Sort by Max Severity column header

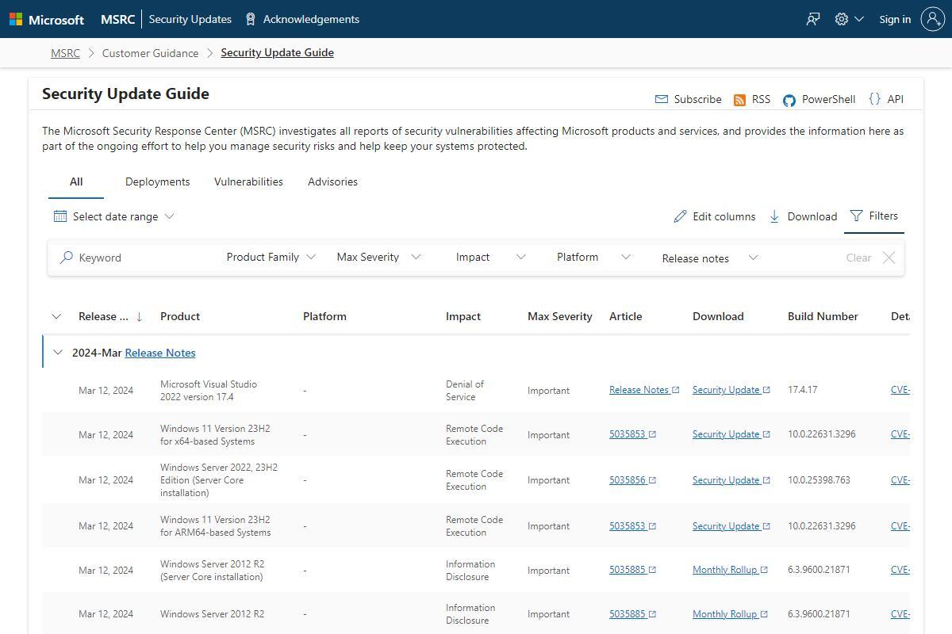point(560,316)
